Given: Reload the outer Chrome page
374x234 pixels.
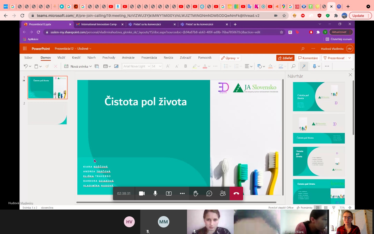Looking at the screenshot, I should (x=22, y=16).
